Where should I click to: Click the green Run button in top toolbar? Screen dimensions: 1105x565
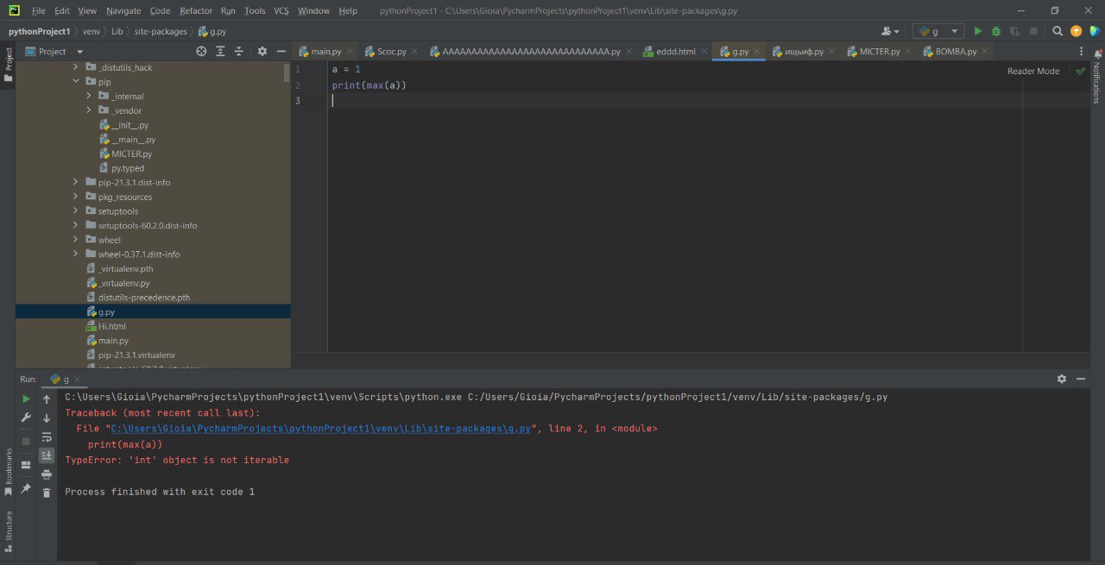tap(978, 31)
